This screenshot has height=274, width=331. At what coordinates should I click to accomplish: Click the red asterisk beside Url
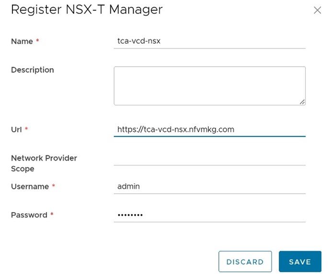coord(26,130)
